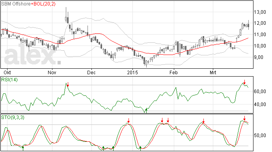Click the 2015 year label
Viewport: 272px width, 152px height.
pyautogui.click(x=132, y=72)
